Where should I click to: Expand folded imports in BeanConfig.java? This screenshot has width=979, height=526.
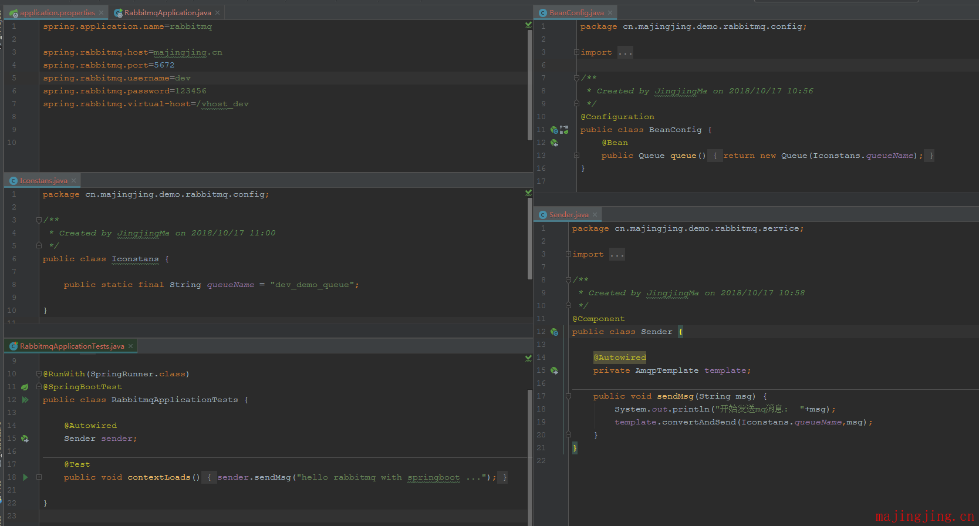[x=576, y=52]
